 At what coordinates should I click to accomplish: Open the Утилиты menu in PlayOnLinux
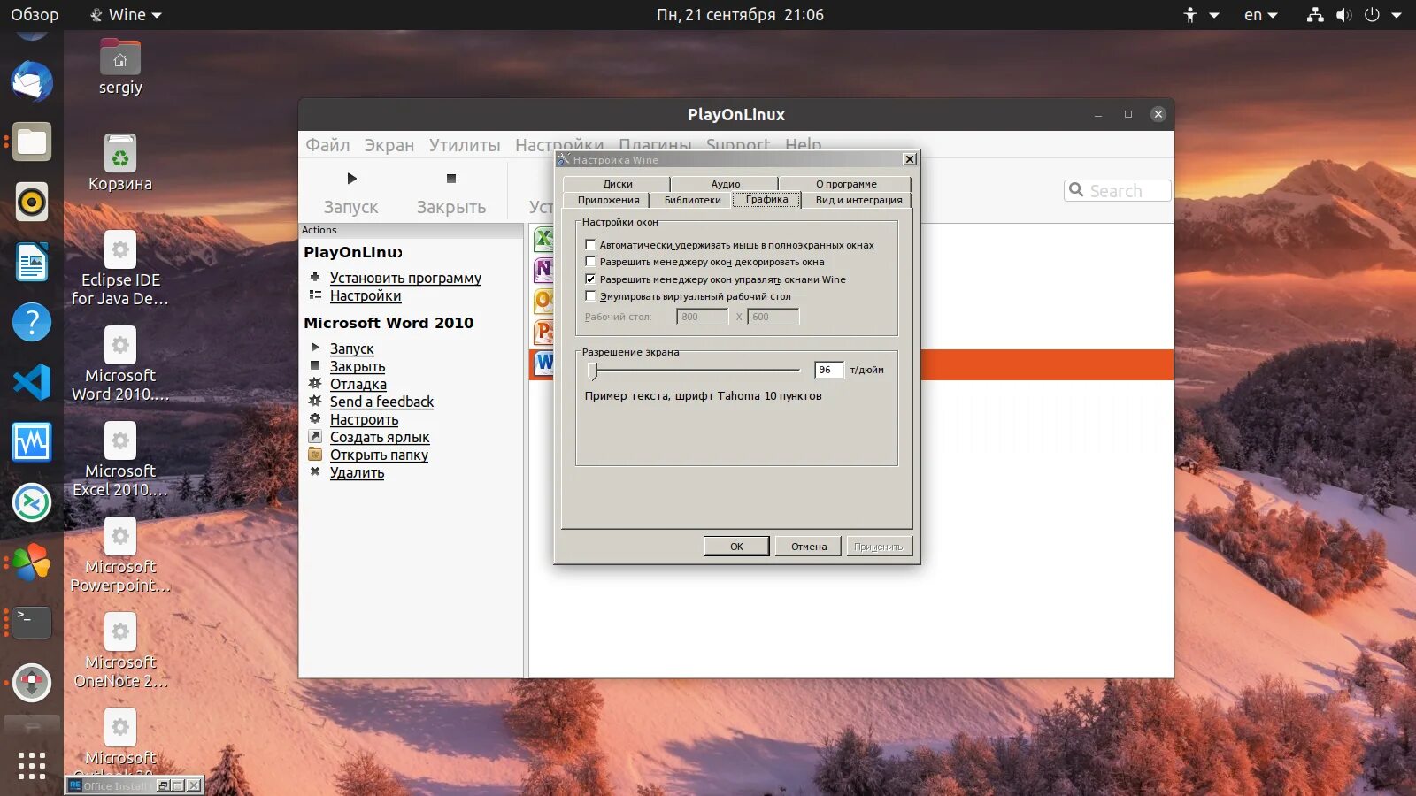[x=465, y=145]
